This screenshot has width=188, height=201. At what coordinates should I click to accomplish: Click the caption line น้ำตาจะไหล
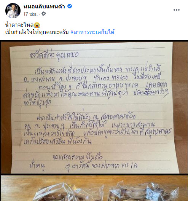click(x=19, y=25)
